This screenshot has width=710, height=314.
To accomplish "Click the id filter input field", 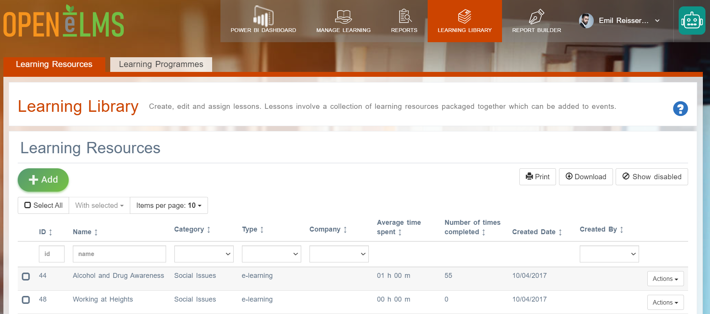I will [x=52, y=254].
